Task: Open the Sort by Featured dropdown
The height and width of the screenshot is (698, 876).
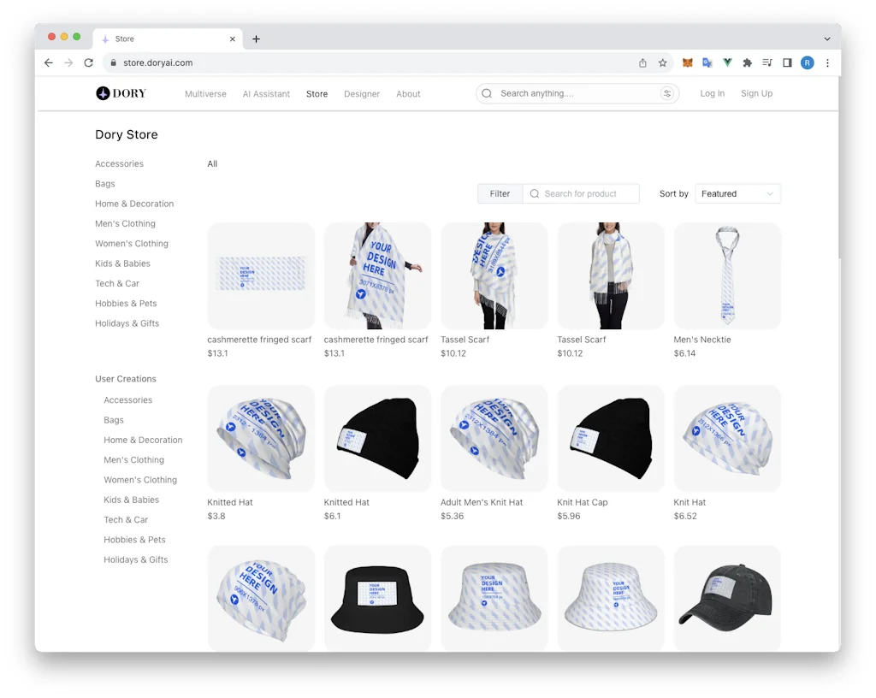Action: tap(737, 194)
